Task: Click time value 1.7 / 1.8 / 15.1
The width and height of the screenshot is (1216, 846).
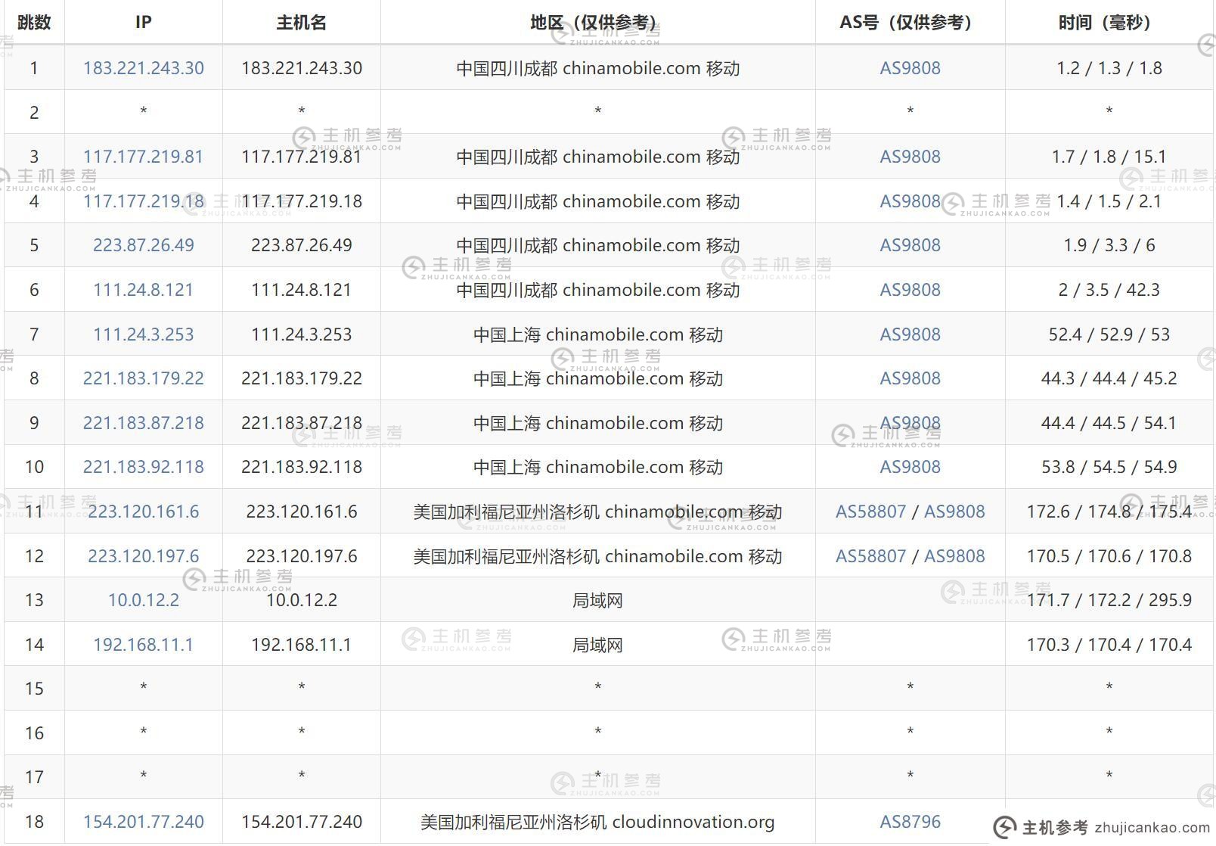Action: [1109, 157]
